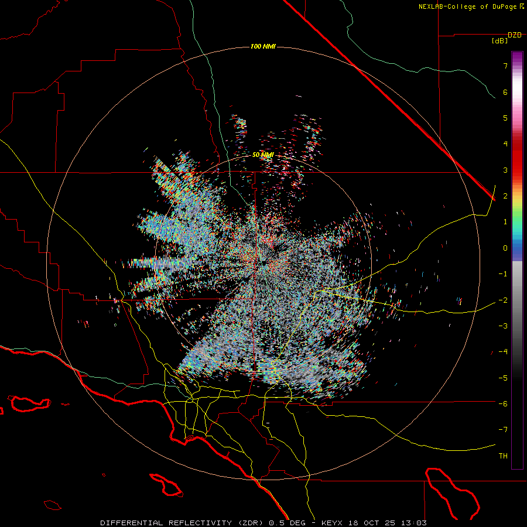The image size is (527, 527).
Task: Click the 100 NMI range ring label
Action: pyautogui.click(x=263, y=46)
